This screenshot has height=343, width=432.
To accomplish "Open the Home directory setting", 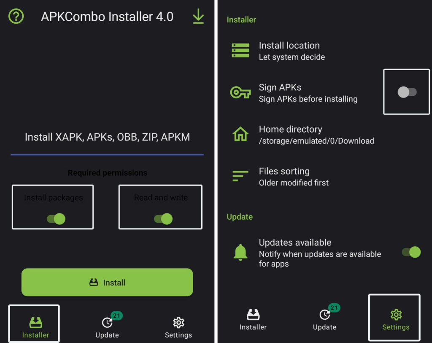I will tap(324, 135).
